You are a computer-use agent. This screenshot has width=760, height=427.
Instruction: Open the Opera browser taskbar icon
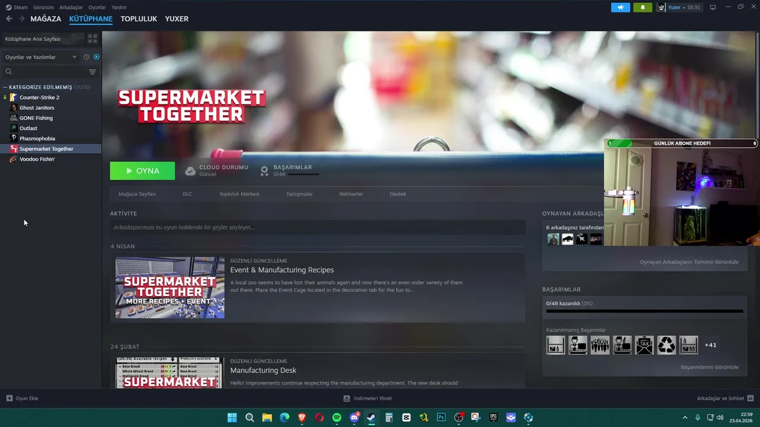click(x=319, y=418)
